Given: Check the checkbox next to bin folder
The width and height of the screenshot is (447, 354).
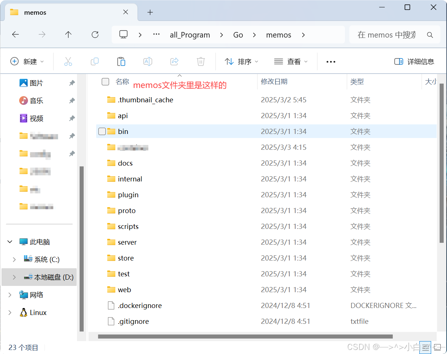Looking at the screenshot, I should click(x=102, y=131).
